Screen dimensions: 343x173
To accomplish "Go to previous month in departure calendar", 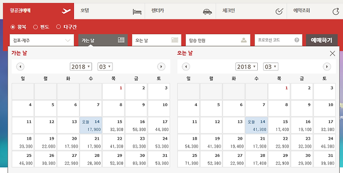I will tap(20, 67).
